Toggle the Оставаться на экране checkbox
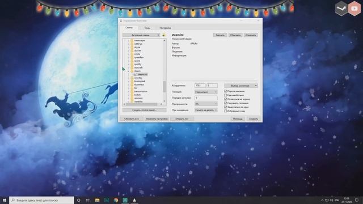The image size is (363, 204). click(x=226, y=99)
